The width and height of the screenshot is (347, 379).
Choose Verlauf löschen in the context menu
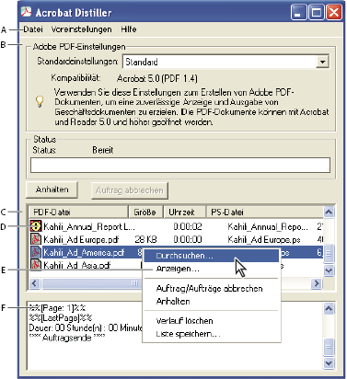pos(212,321)
